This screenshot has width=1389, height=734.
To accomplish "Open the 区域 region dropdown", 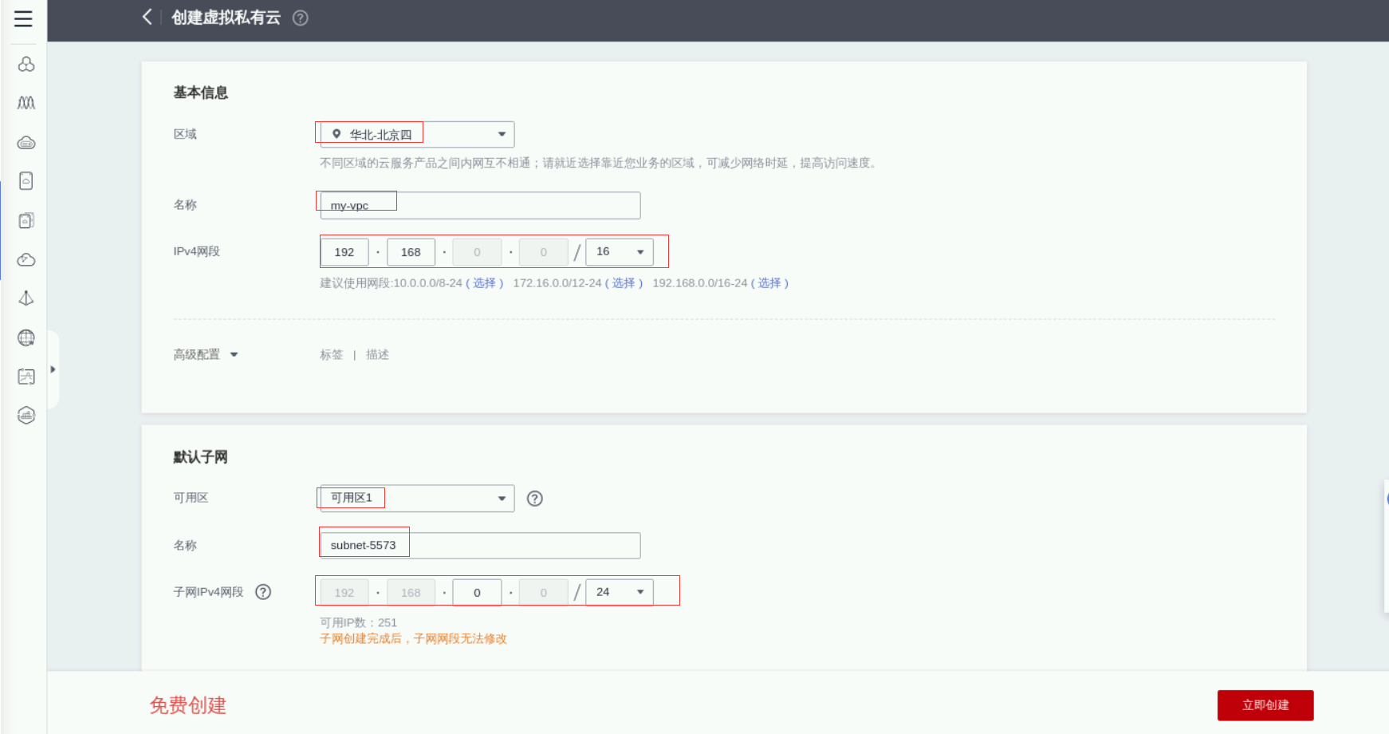I will 417,134.
